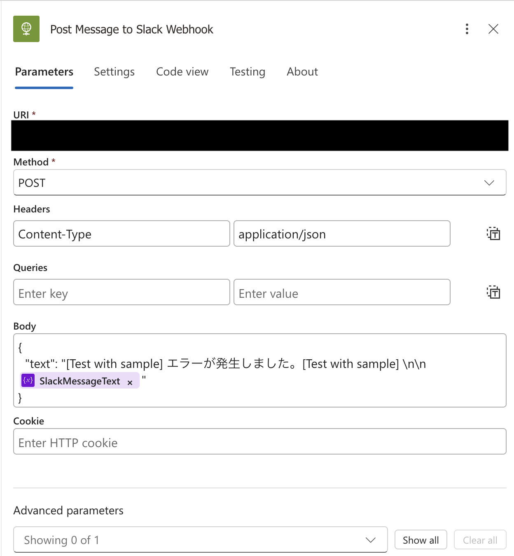514x556 pixels.
Task: Click the SlackMessageText token label
Action: [79, 381]
